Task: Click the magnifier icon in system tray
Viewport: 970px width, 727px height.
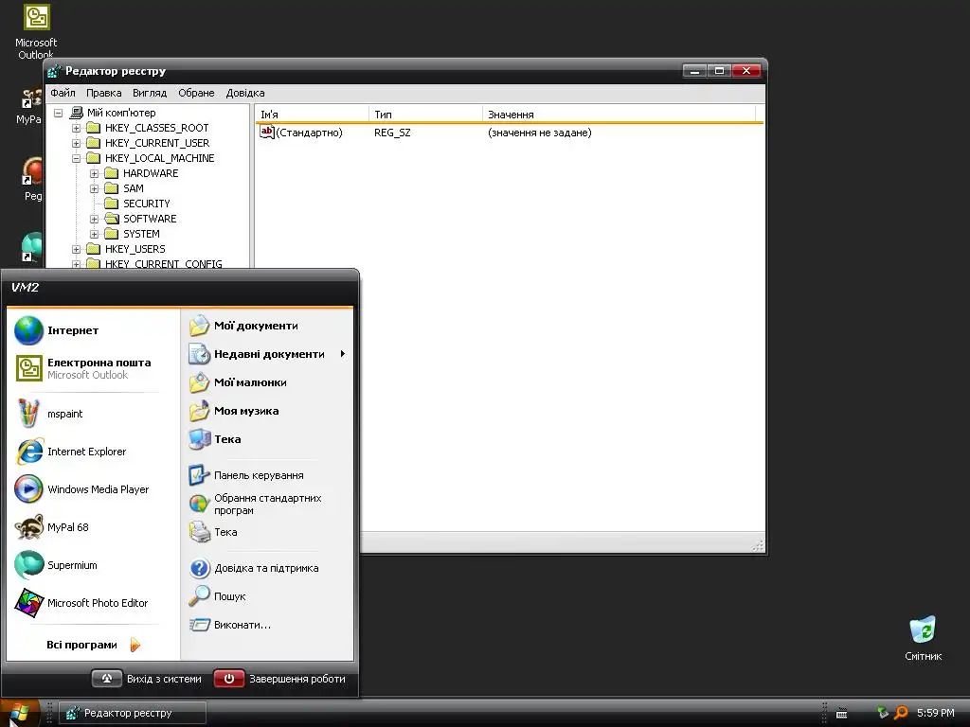Action: tap(902, 713)
